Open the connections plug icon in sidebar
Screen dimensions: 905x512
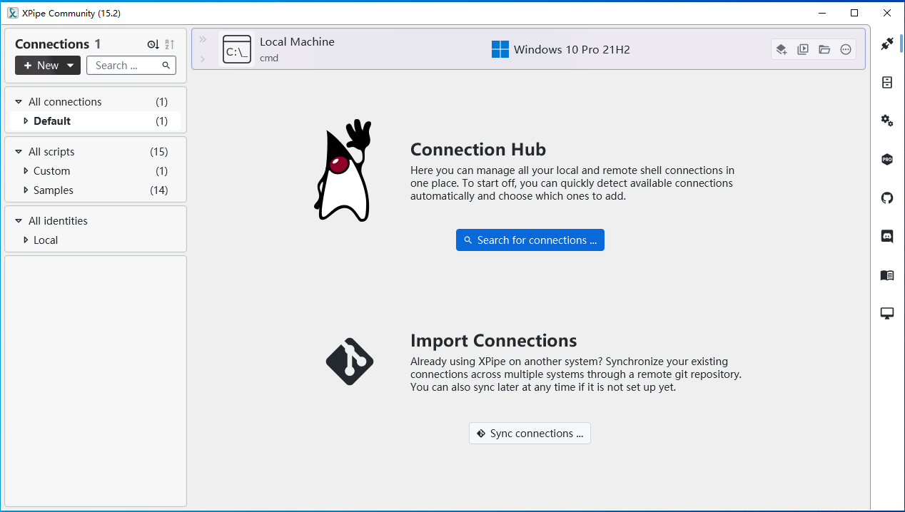pos(887,44)
